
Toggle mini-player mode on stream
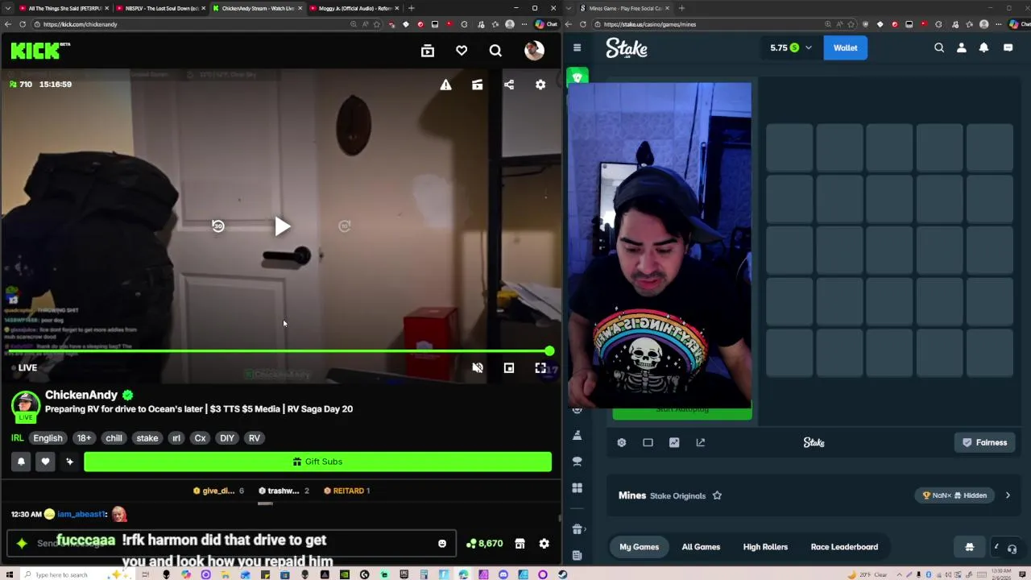(x=509, y=368)
